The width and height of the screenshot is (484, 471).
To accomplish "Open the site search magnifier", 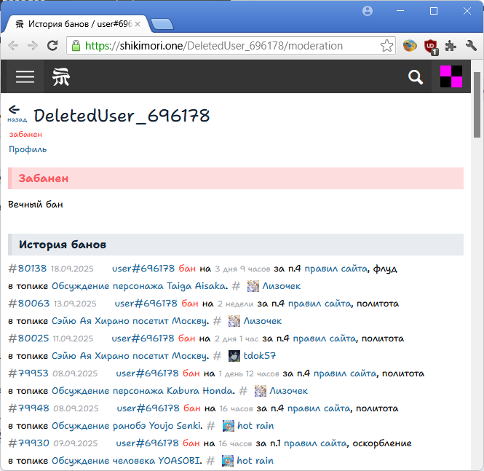I will pyautogui.click(x=416, y=77).
